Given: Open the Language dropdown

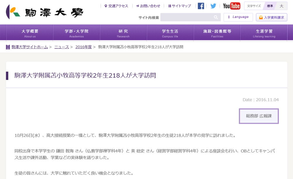Looking at the screenshot, I should (238, 17).
